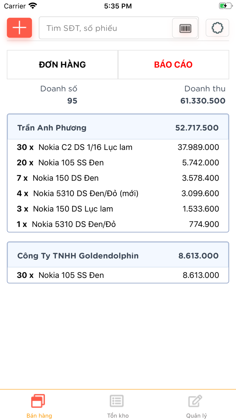Select the Nokia 150 DS Lục lam row
Screen dimensions: 236x420
tap(118, 209)
